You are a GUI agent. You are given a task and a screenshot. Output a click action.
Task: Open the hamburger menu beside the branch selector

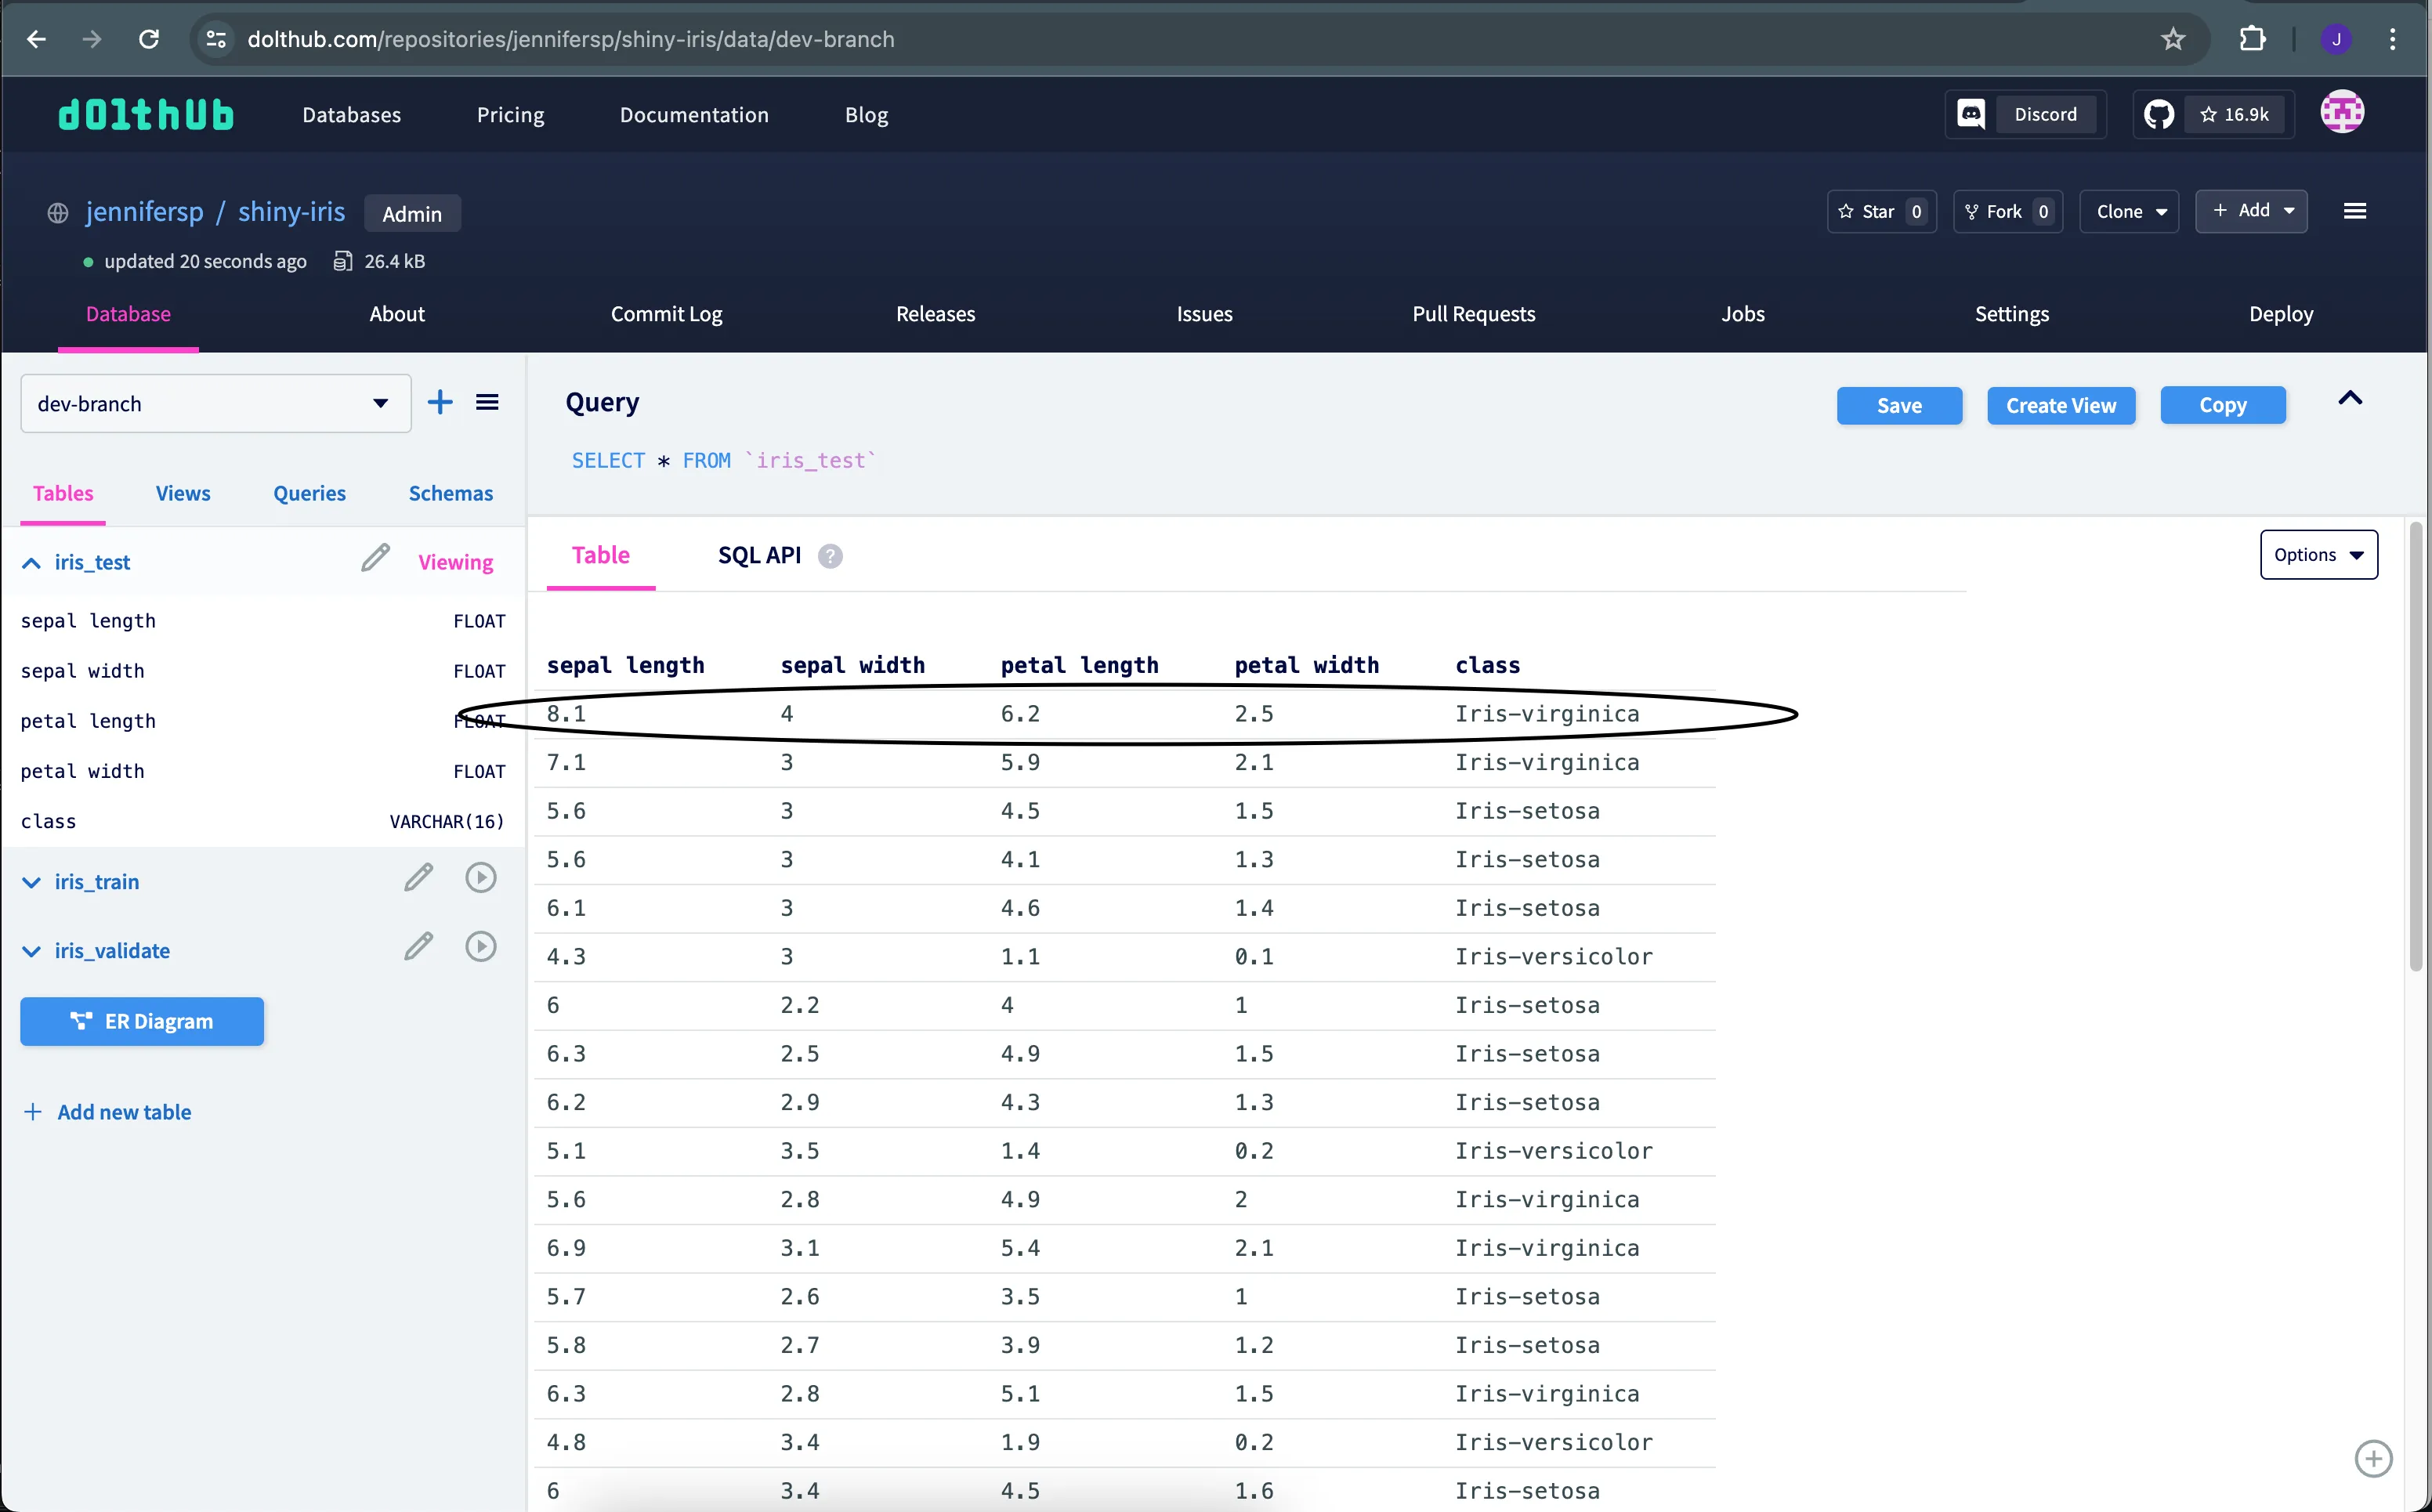tap(487, 403)
